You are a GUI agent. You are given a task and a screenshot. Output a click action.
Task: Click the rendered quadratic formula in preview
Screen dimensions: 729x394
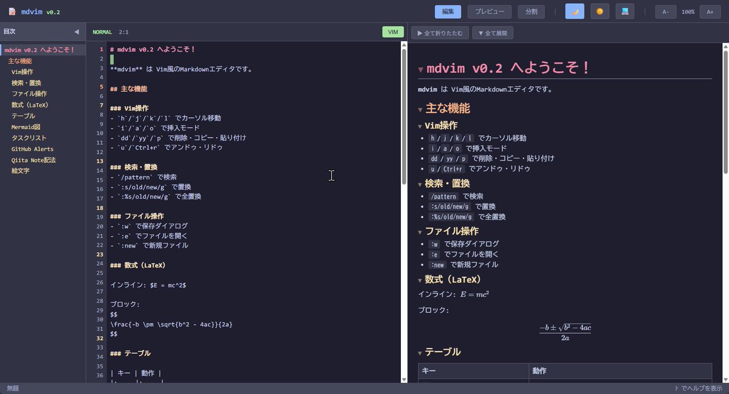tap(565, 332)
